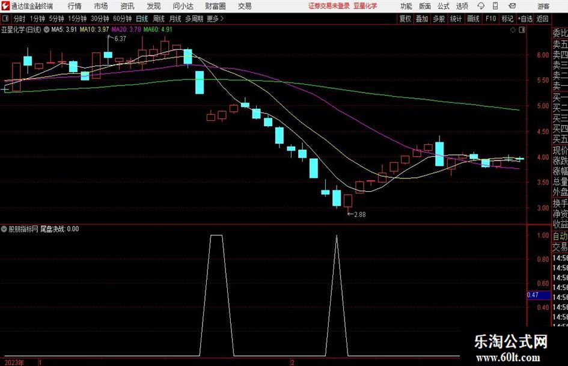The width and height of the screenshot is (568, 366).
Task: Switch to 5分钟 period tab
Action: (56, 19)
